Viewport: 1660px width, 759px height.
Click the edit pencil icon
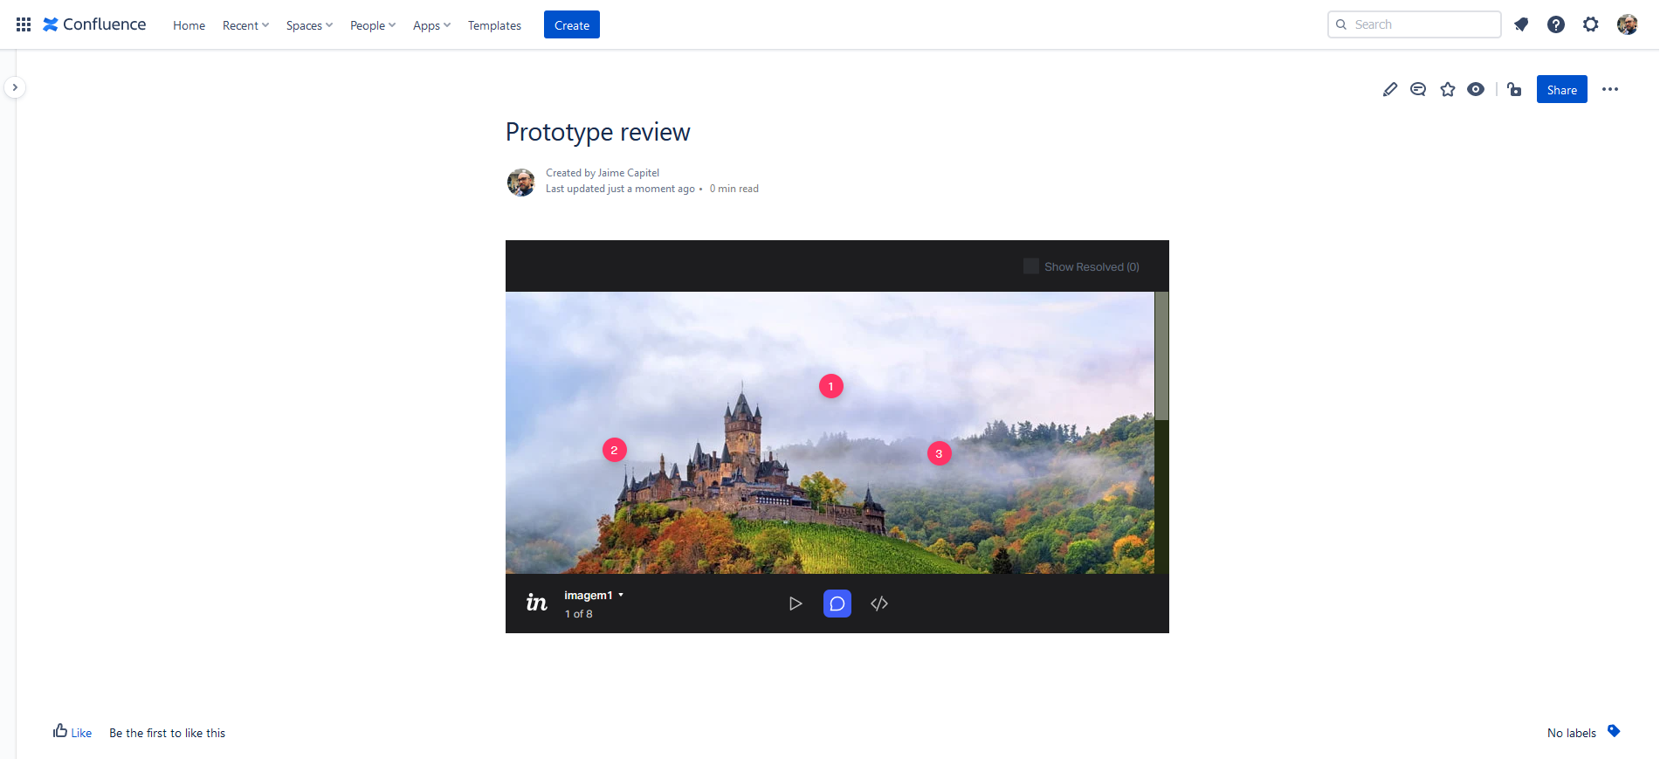[1390, 89]
